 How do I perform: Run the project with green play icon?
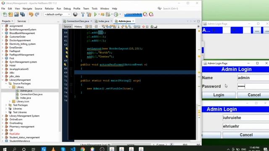(95, 14)
